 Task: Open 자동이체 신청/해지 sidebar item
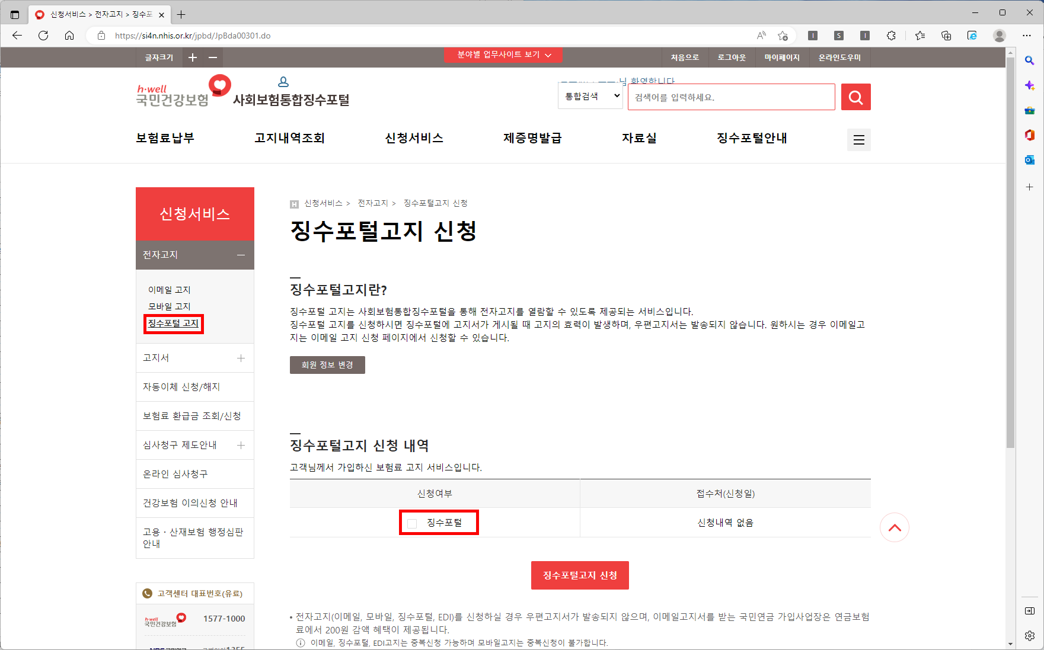(195, 387)
